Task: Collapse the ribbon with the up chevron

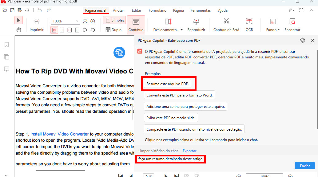Action: click(311, 10)
